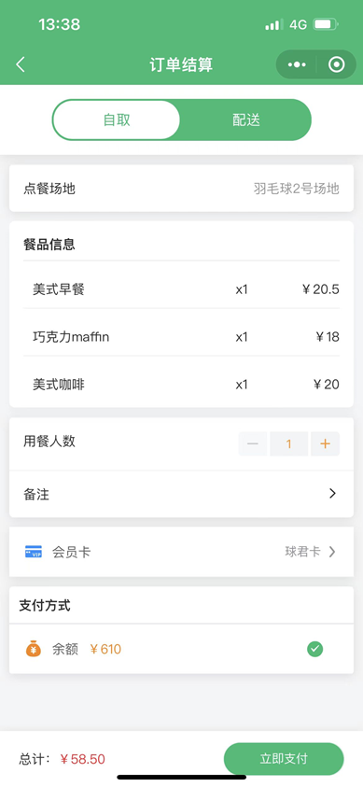Expand the 备注 remarks chevron

[332, 494]
